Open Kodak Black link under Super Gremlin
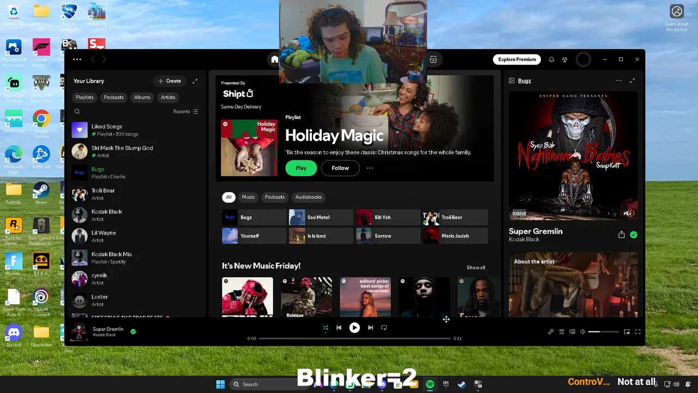The image size is (698, 393). tap(524, 240)
